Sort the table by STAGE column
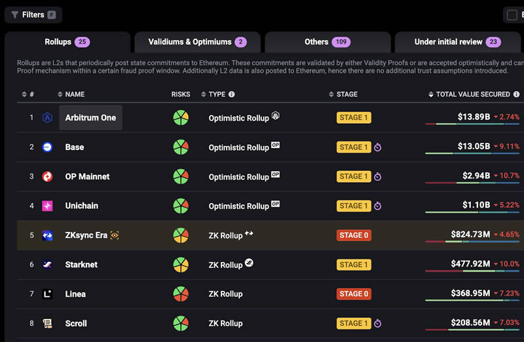 (x=346, y=94)
